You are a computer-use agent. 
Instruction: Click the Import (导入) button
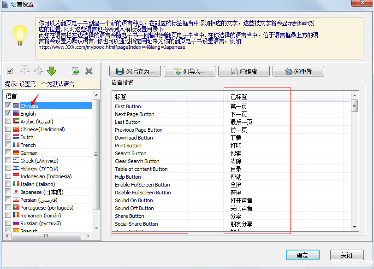coord(190,71)
